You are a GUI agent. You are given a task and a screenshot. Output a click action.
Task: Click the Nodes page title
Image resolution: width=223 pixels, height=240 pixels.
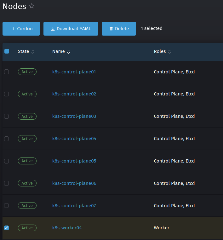[14, 6]
